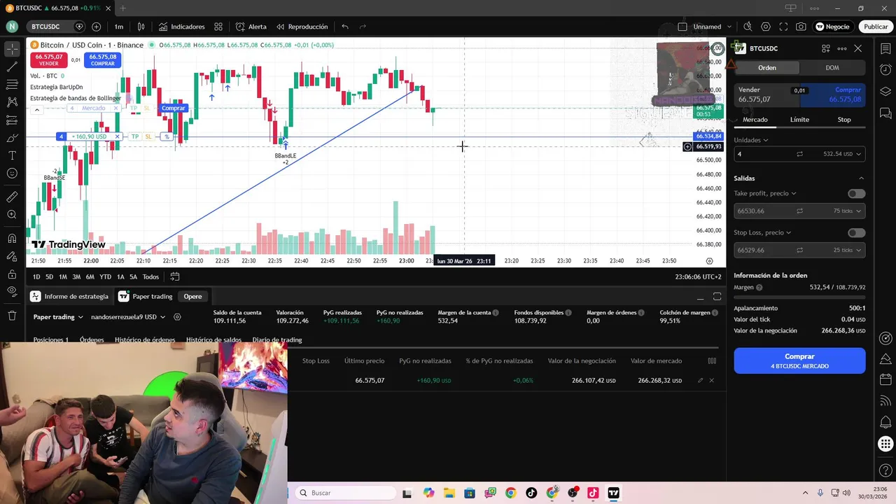Click the Publicar button
Screen dimensions: 896x504
(x=876, y=27)
